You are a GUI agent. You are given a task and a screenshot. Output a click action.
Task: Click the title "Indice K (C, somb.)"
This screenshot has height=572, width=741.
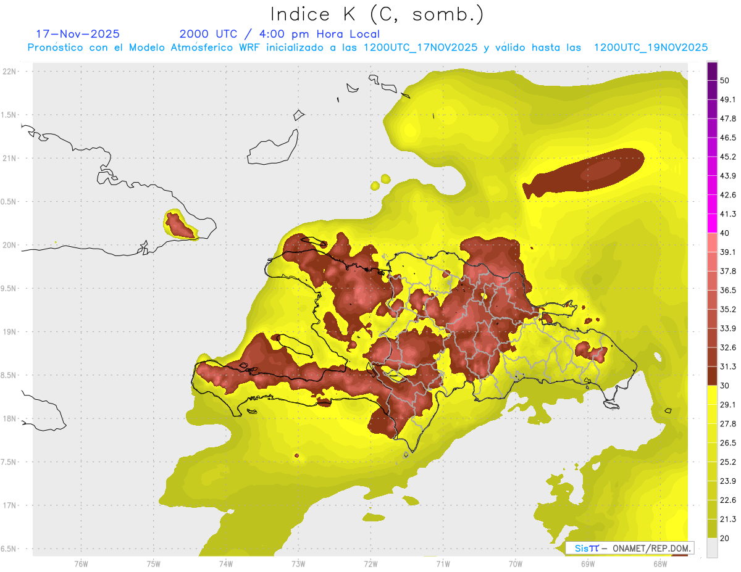coord(377,14)
